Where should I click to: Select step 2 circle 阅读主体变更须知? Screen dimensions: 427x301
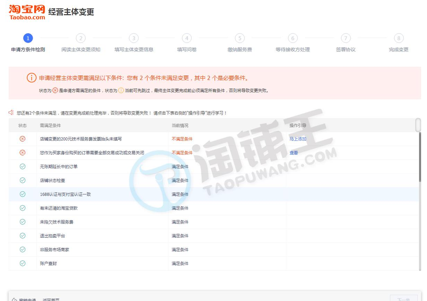pos(81,38)
